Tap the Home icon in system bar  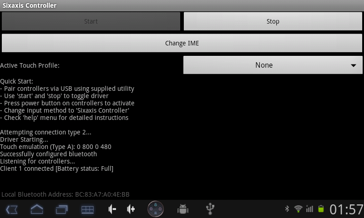coord(37,209)
